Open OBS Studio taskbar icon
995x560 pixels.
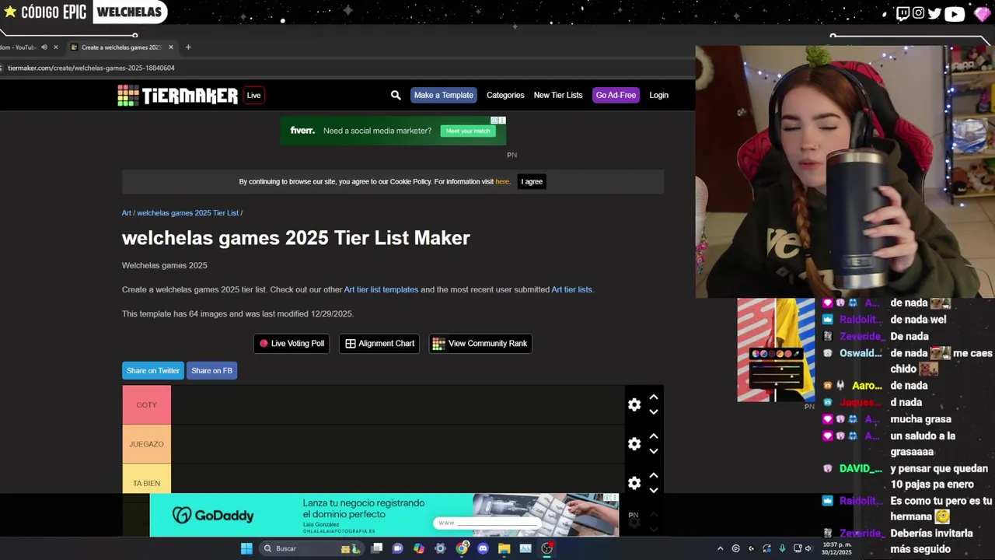(x=546, y=548)
